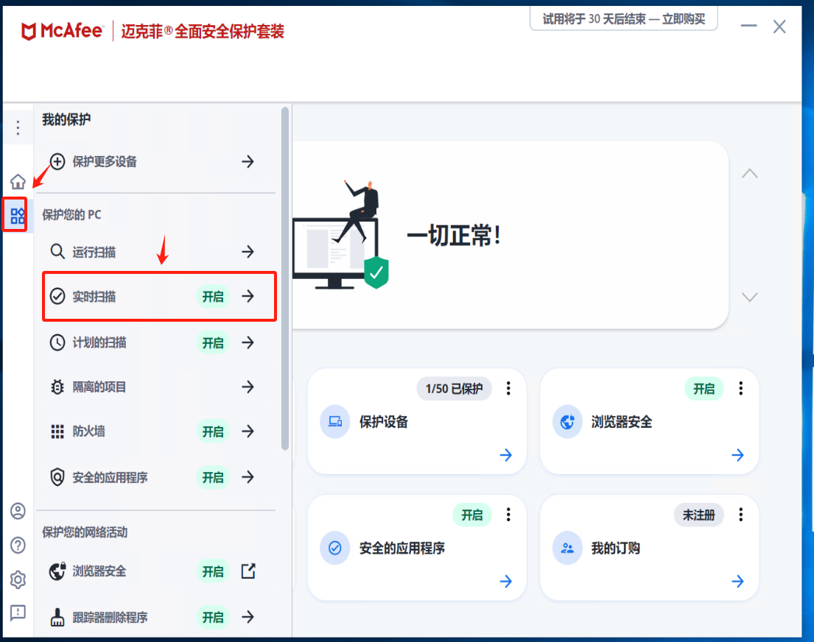The width and height of the screenshot is (814, 642).
Task: Click the side menu vertical scrollbar
Action: pyautogui.click(x=284, y=279)
